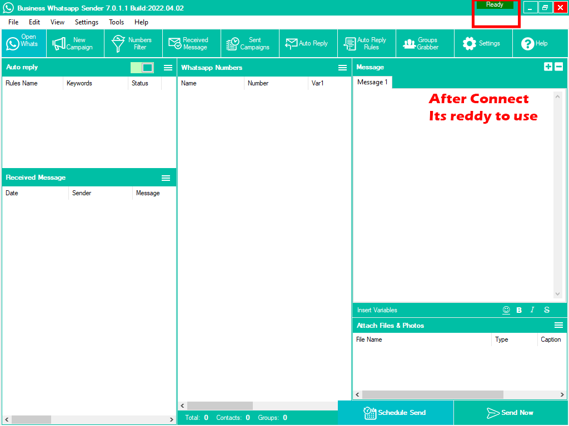Click the attachments horizontal scrollbar thumb
Screen dimensions: 569x426
[x=432, y=394]
